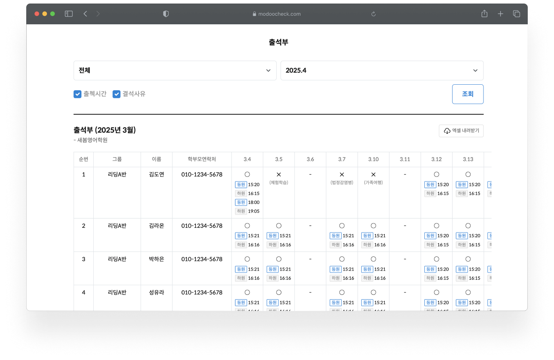The width and height of the screenshot is (554, 360).
Task: Reload the page with refresh icon
Action: (373, 14)
